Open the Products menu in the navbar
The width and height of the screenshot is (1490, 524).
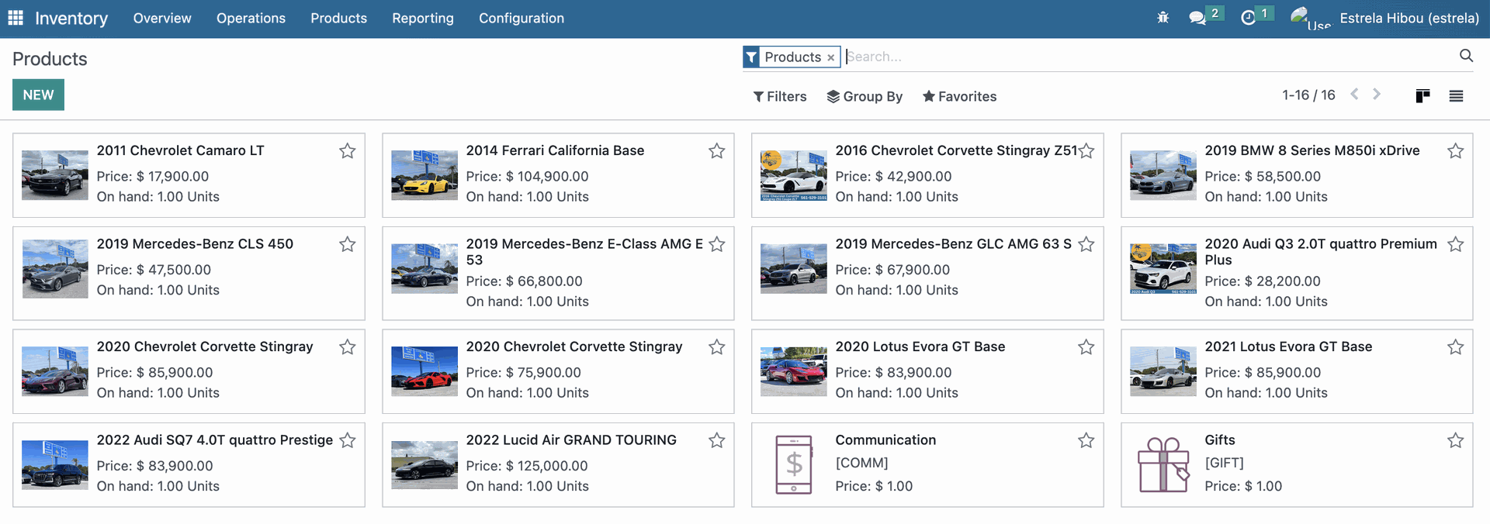coord(338,18)
